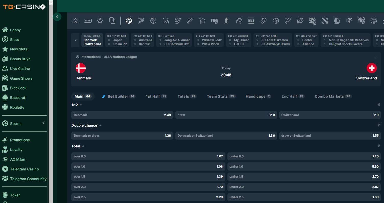Open the 2nd Half tab
This screenshot has width=384, height=203.
pos(293,96)
